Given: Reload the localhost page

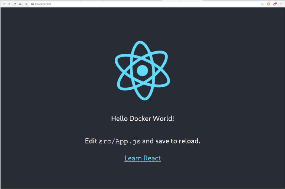Looking at the screenshot, I should point(15,4).
